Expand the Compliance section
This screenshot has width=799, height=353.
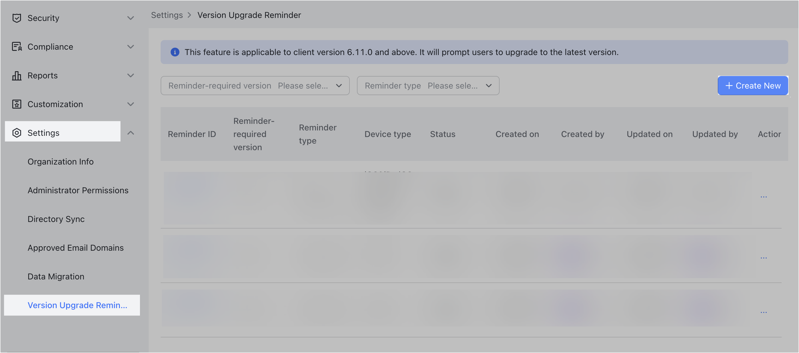point(131,46)
